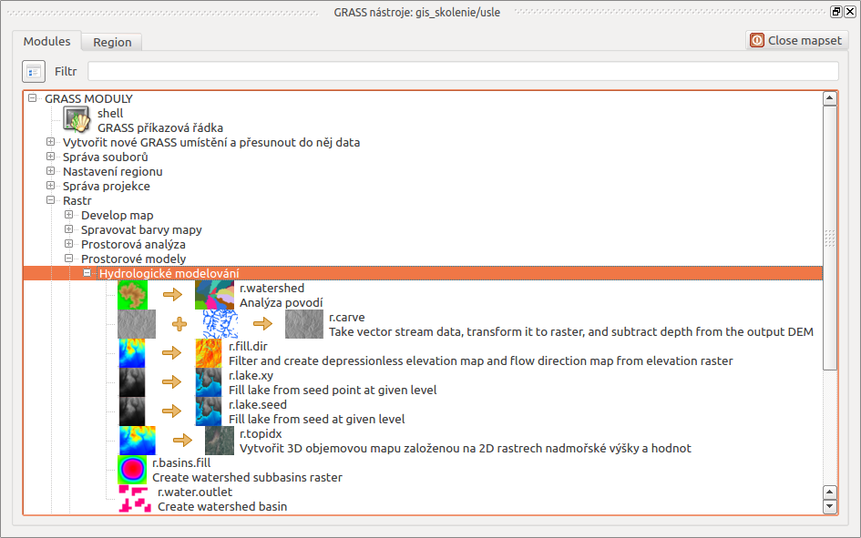Image resolution: width=861 pixels, height=538 pixels.
Task: Click the r.lake.seed dark elevation input icon
Action: [132, 411]
